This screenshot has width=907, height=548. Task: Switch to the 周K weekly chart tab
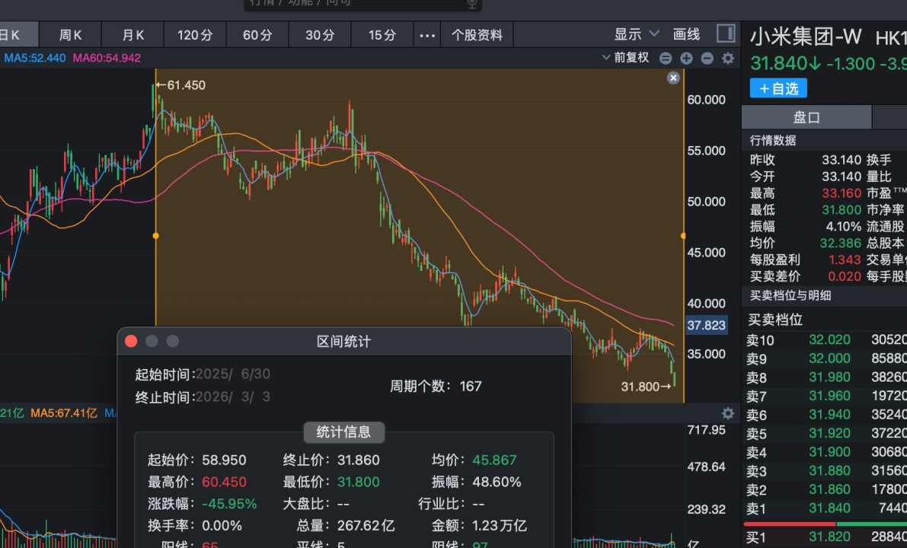point(70,35)
